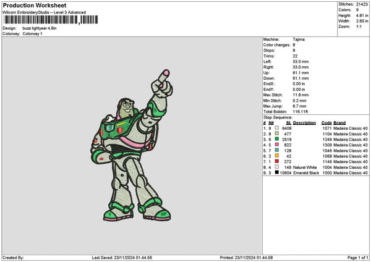Click the "Natural White" description
Image resolution: width=371 pixels, height=262 pixels.
click(305, 167)
